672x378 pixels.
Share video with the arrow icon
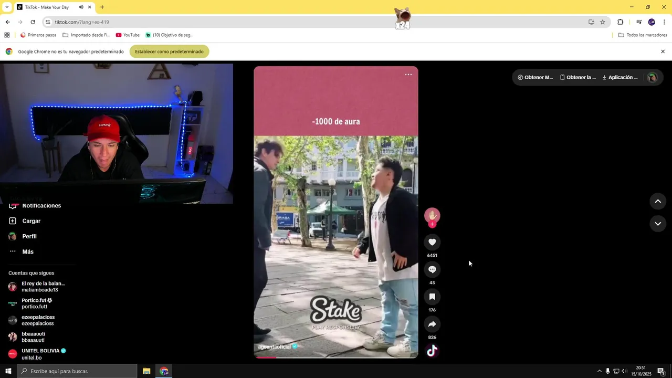[x=432, y=324]
